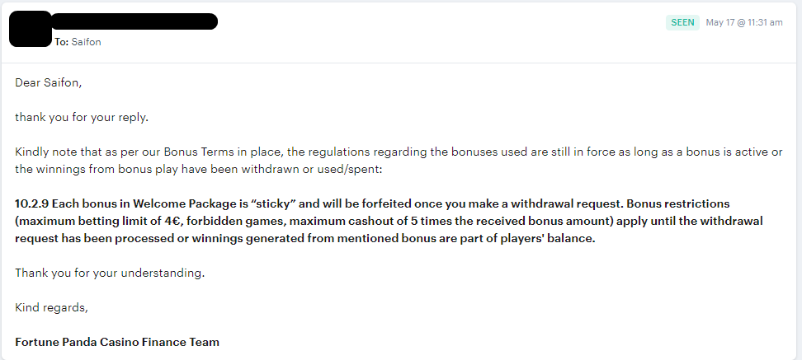Click the sender avatar in the message header
The image size is (802, 360).
pos(31,29)
